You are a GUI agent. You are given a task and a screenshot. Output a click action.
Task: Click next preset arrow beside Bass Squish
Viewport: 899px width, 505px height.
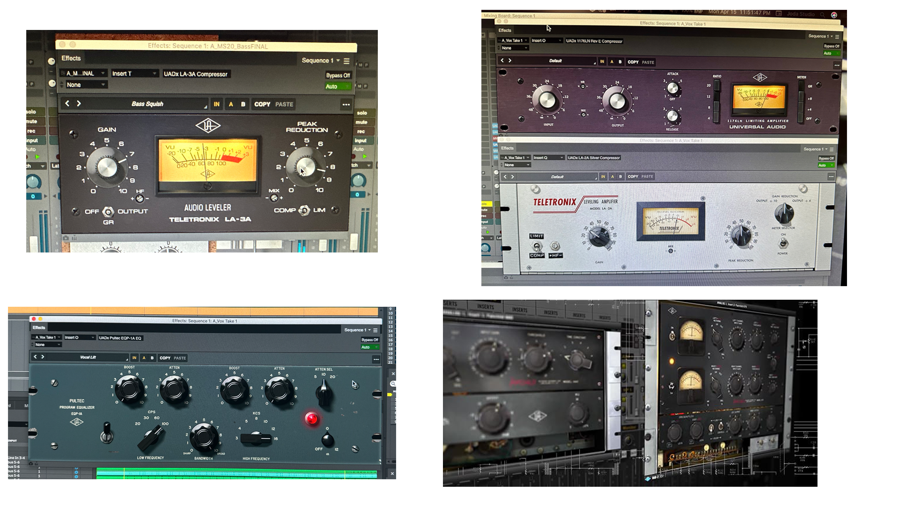[x=79, y=103]
